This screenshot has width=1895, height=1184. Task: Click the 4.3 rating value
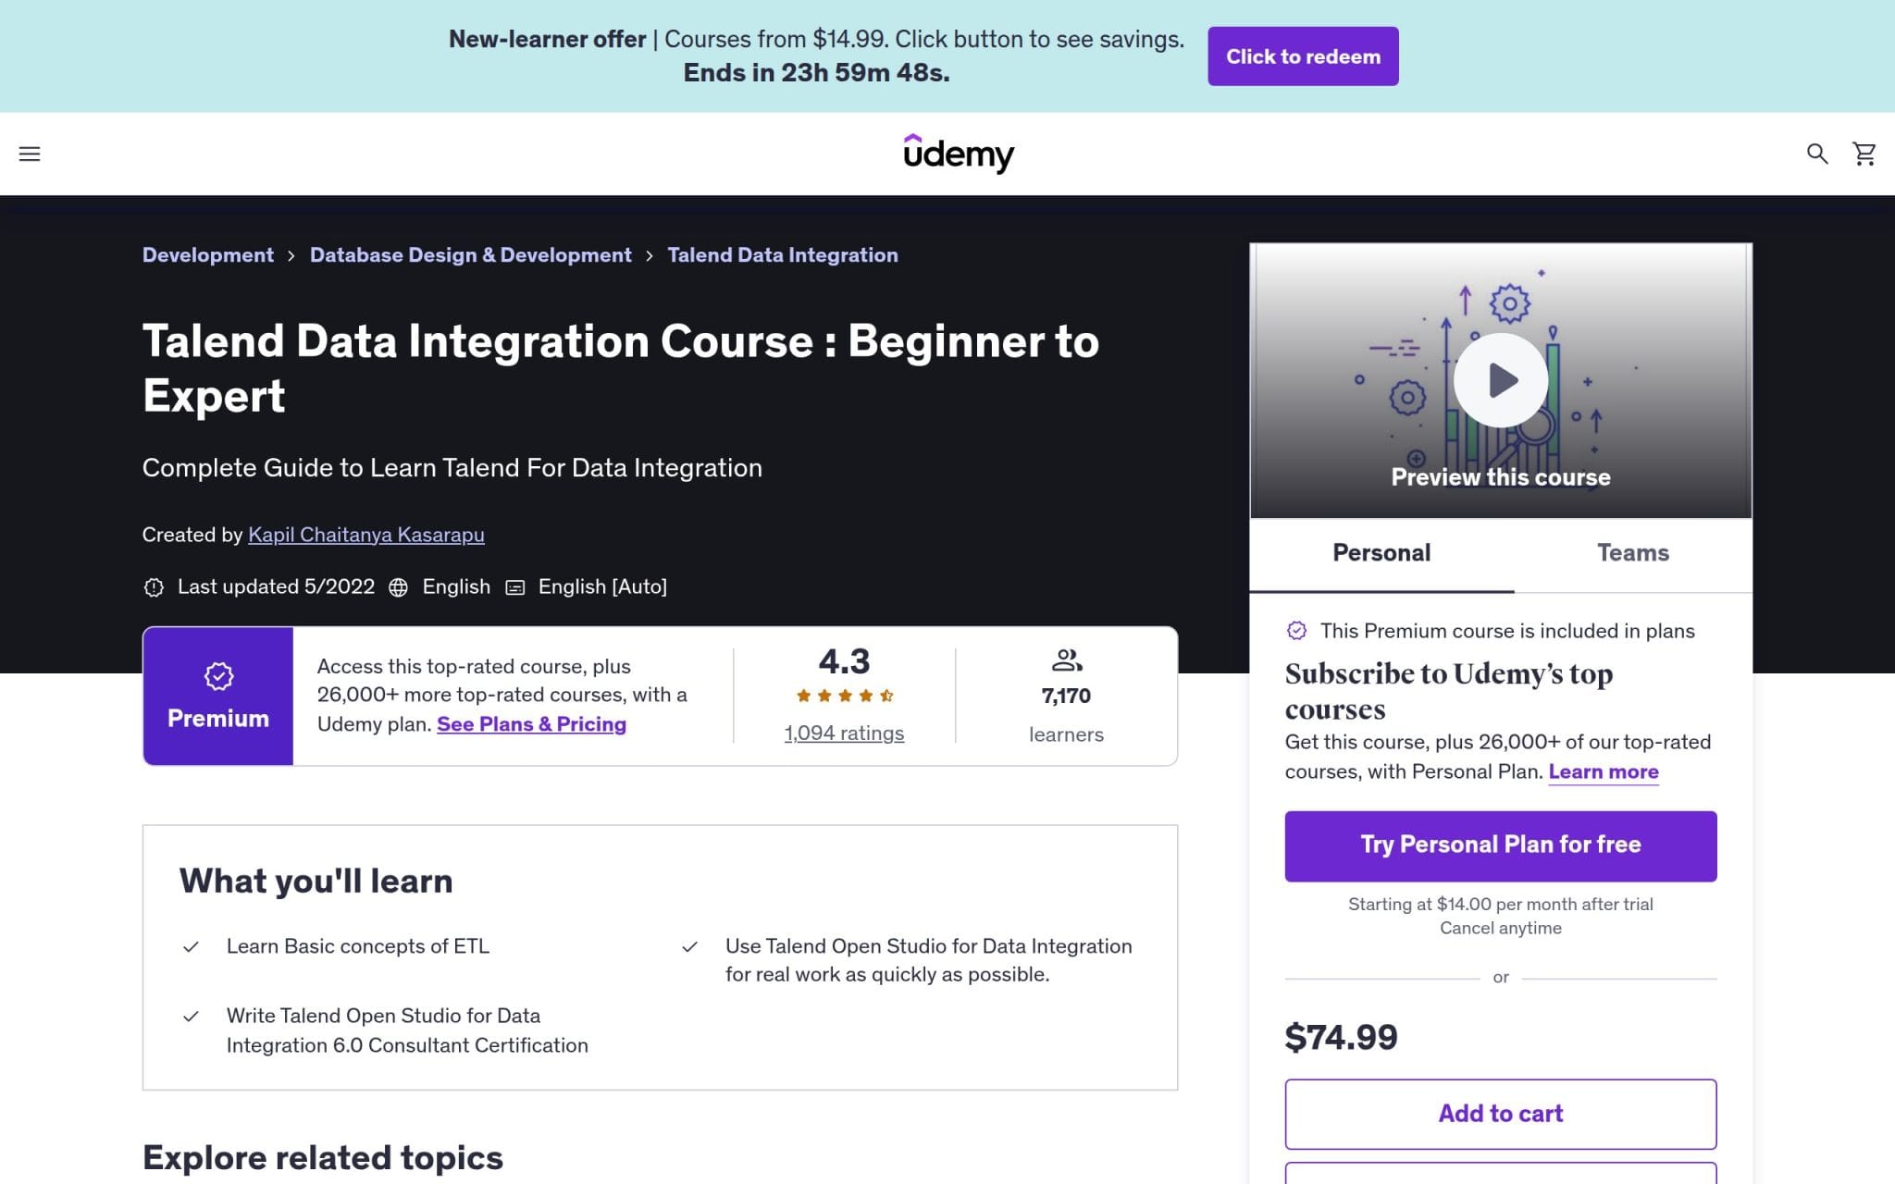coord(844,661)
